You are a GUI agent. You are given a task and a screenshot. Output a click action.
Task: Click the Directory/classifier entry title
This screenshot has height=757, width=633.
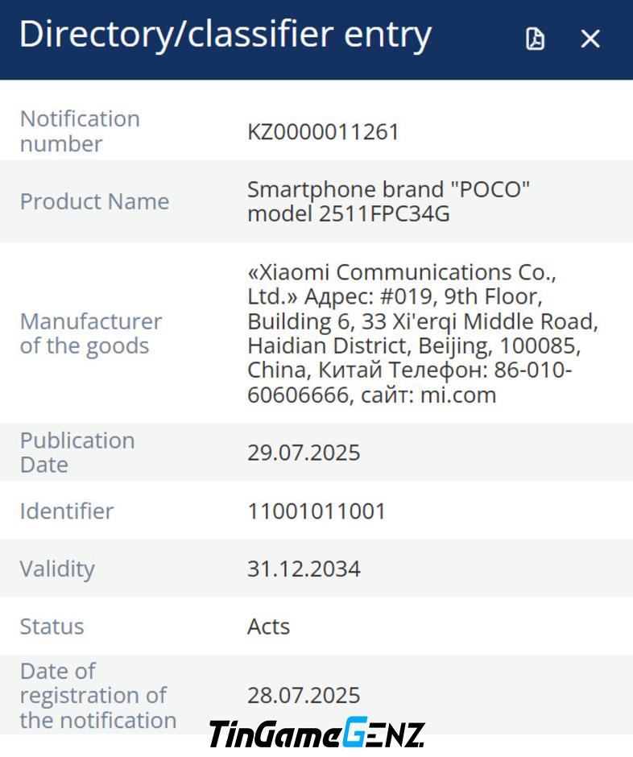click(225, 35)
